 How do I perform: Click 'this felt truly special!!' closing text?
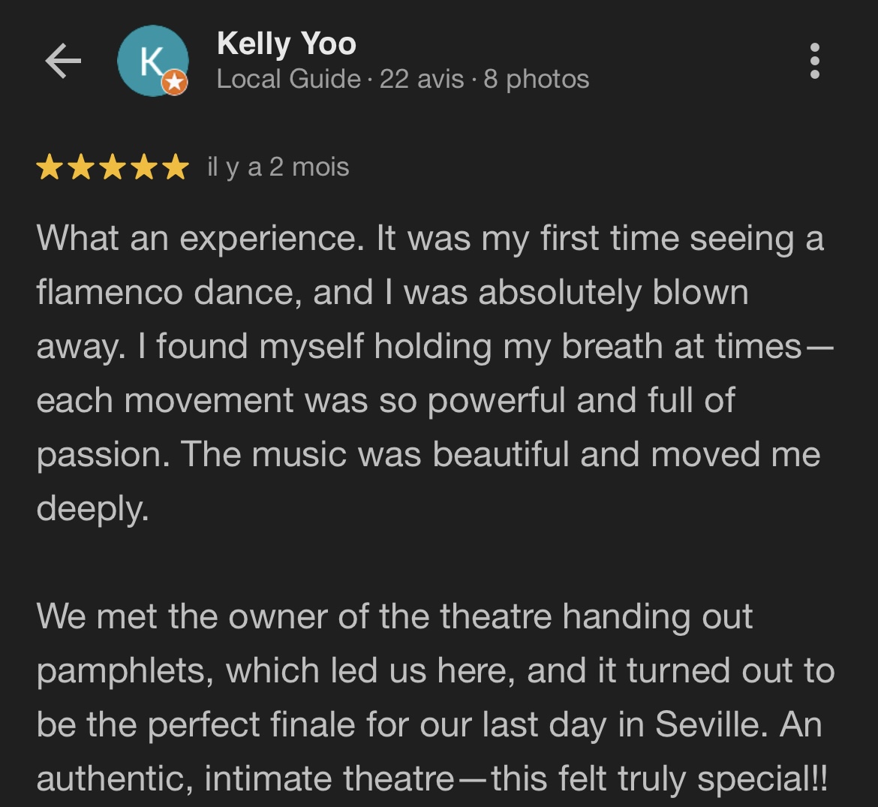(659, 779)
